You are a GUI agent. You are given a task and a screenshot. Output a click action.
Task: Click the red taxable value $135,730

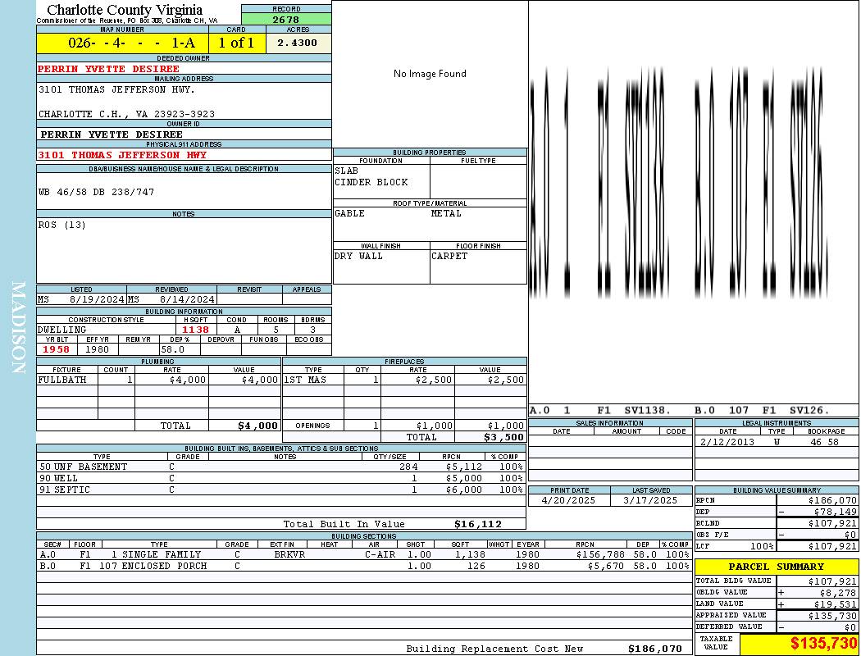click(x=823, y=644)
